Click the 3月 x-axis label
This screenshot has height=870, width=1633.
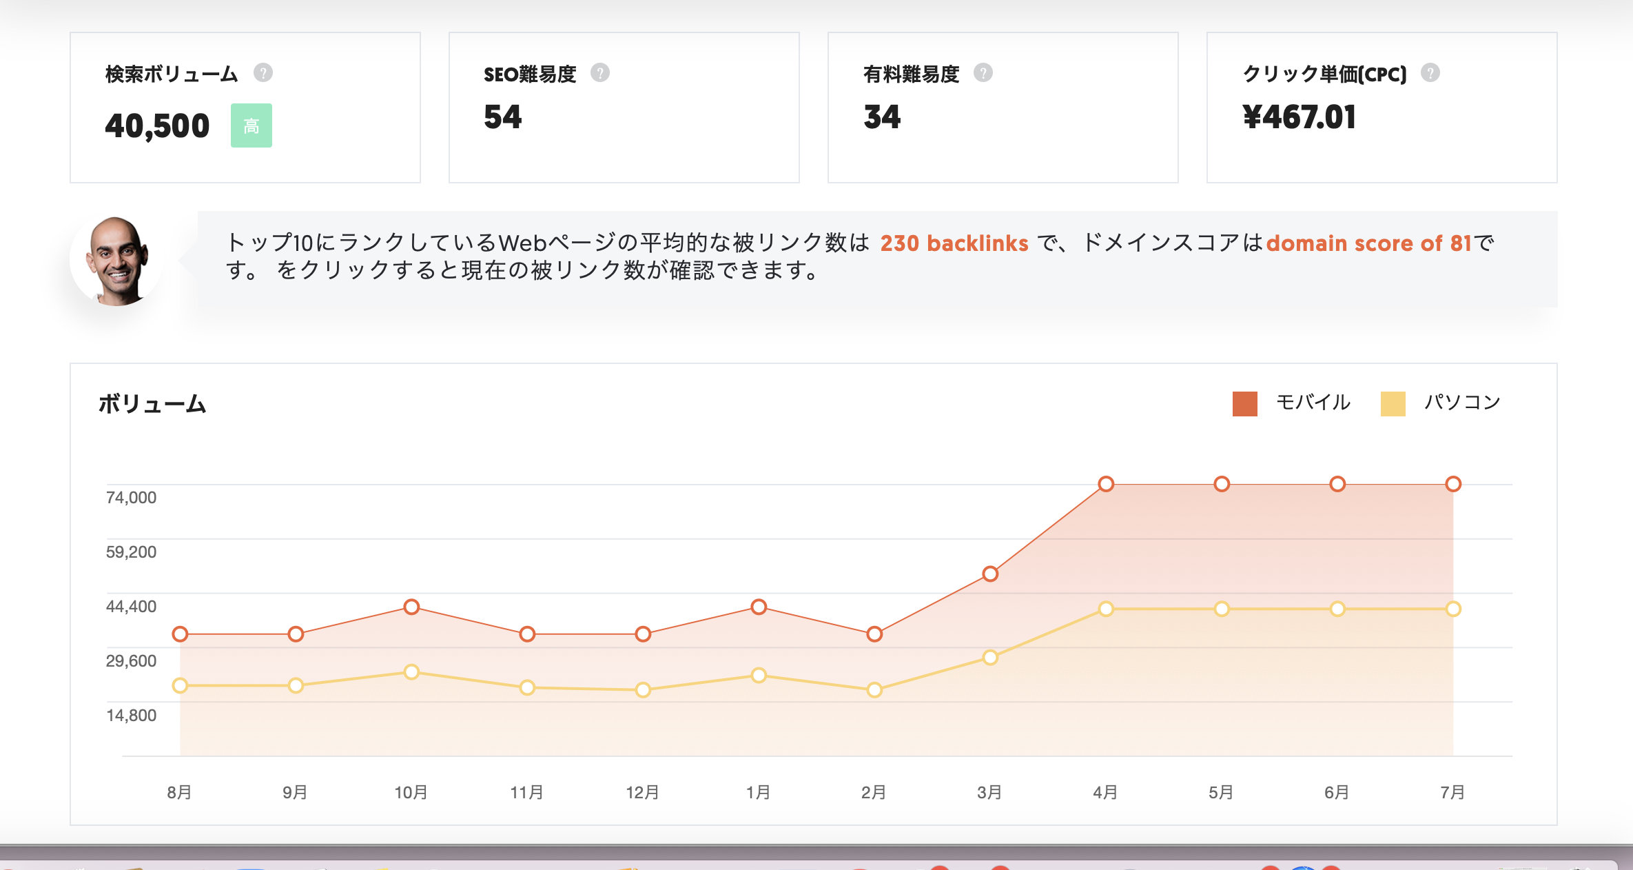point(989,793)
